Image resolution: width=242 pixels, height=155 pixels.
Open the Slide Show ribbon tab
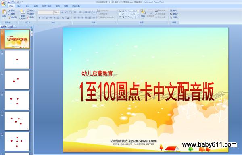(x=47, y=6)
